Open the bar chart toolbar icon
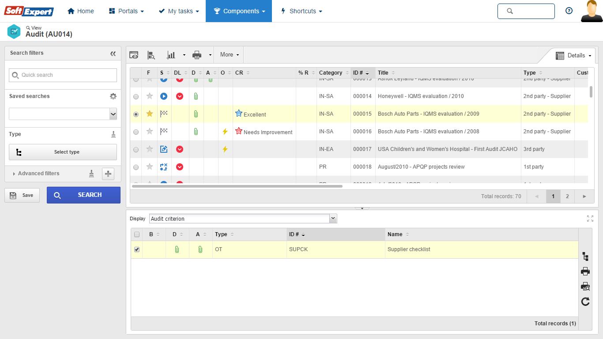This screenshot has height=339, width=603. coord(171,55)
